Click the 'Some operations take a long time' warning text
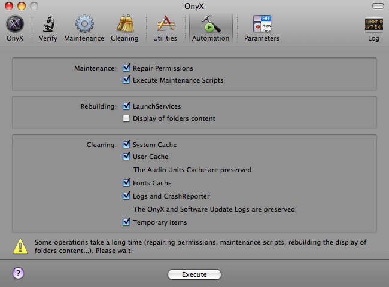 (200, 246)
